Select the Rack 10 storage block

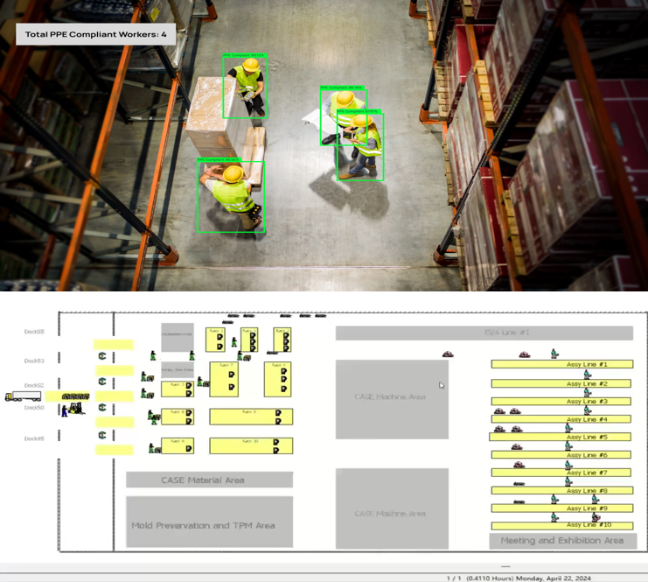[x=251, y=446]
